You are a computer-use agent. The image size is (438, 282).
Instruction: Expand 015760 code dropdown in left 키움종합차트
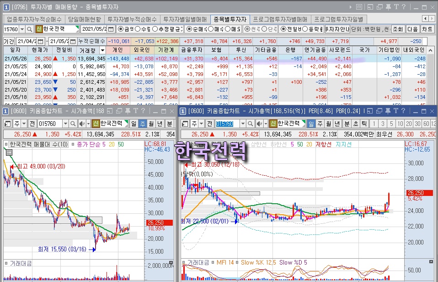65,124
